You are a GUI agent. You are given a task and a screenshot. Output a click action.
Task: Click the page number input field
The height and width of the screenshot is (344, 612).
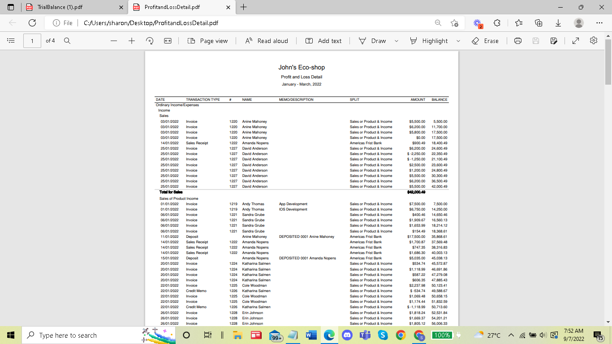tap(32, 41)
